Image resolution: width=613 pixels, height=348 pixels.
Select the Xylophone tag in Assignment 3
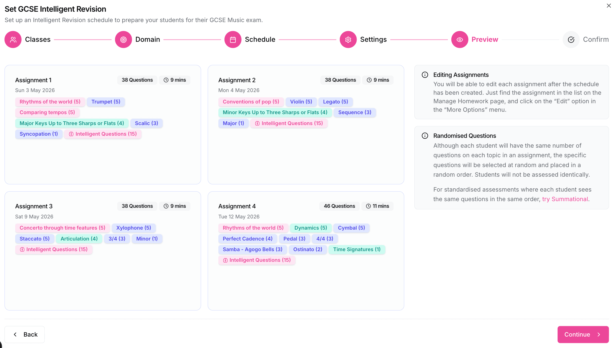click(134, 228)
